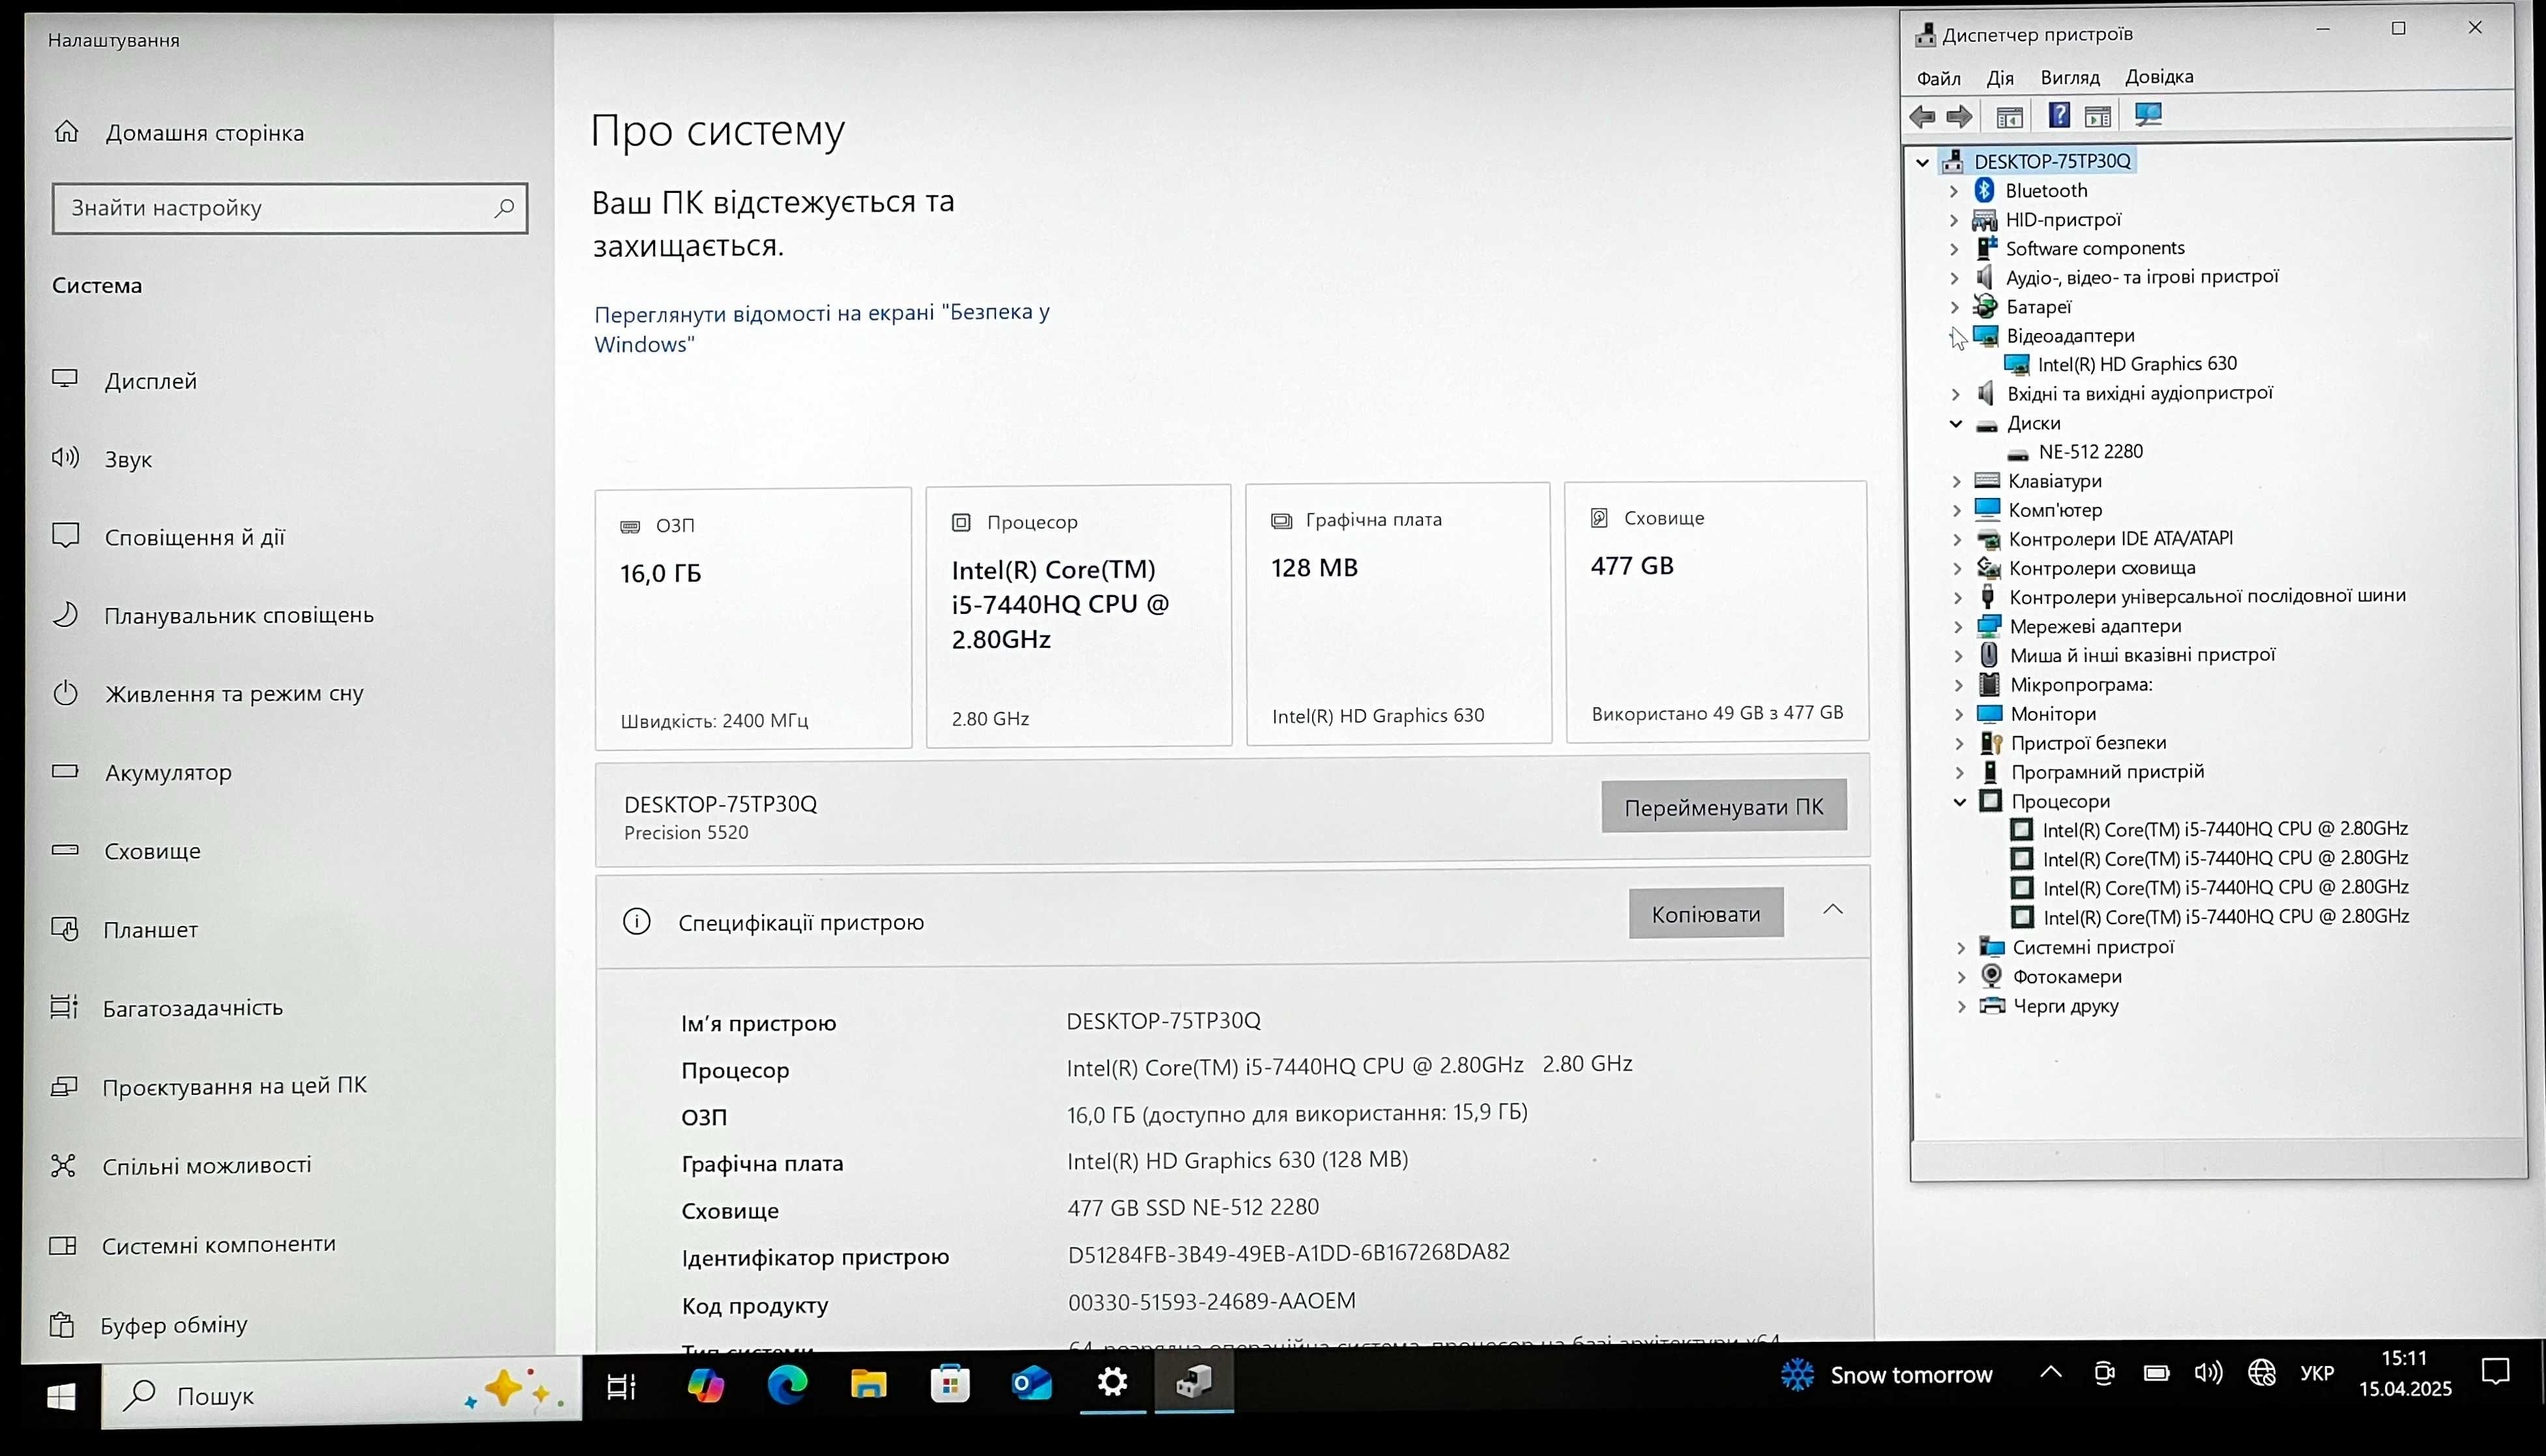The width and height of the screenshot is (2546, 1456).
Task: Collapse the DESKTOP-75TP30Q root node
Action: pos(1922,162)
